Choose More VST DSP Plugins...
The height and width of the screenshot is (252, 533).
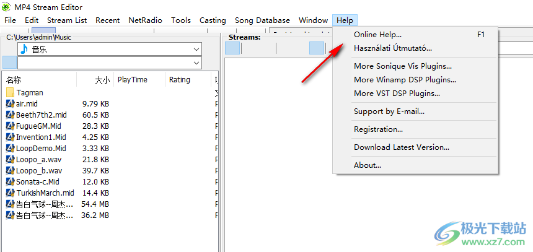pos(415,93)
